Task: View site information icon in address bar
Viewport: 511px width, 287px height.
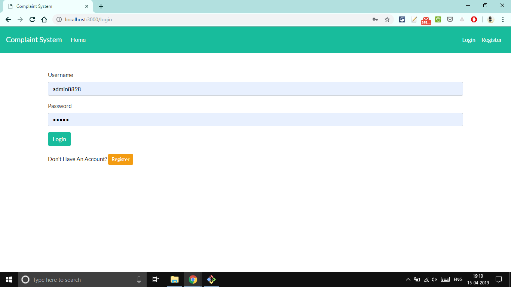Action: [59, 19]
